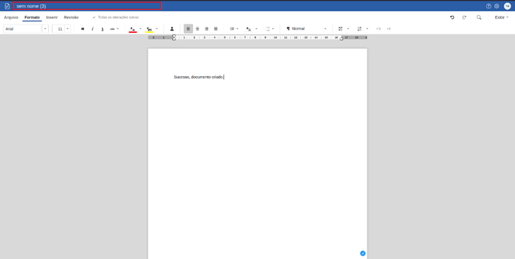Viewport: 515px width, 259px height.
Task: Justify the paragraph
Action: (x=216, y=29)
